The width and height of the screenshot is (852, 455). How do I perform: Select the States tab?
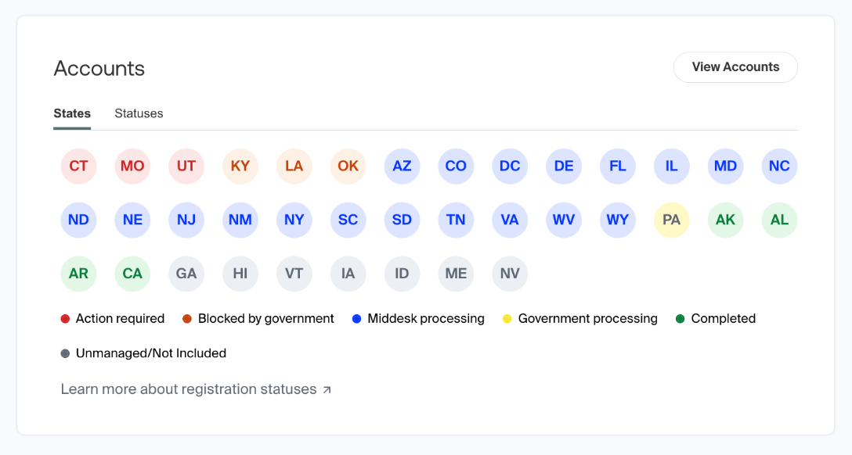[72, 113]
